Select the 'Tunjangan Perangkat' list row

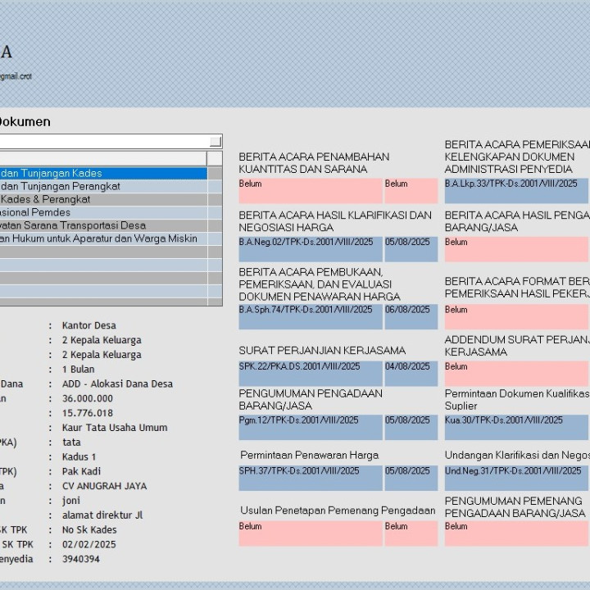click(102, 186)
